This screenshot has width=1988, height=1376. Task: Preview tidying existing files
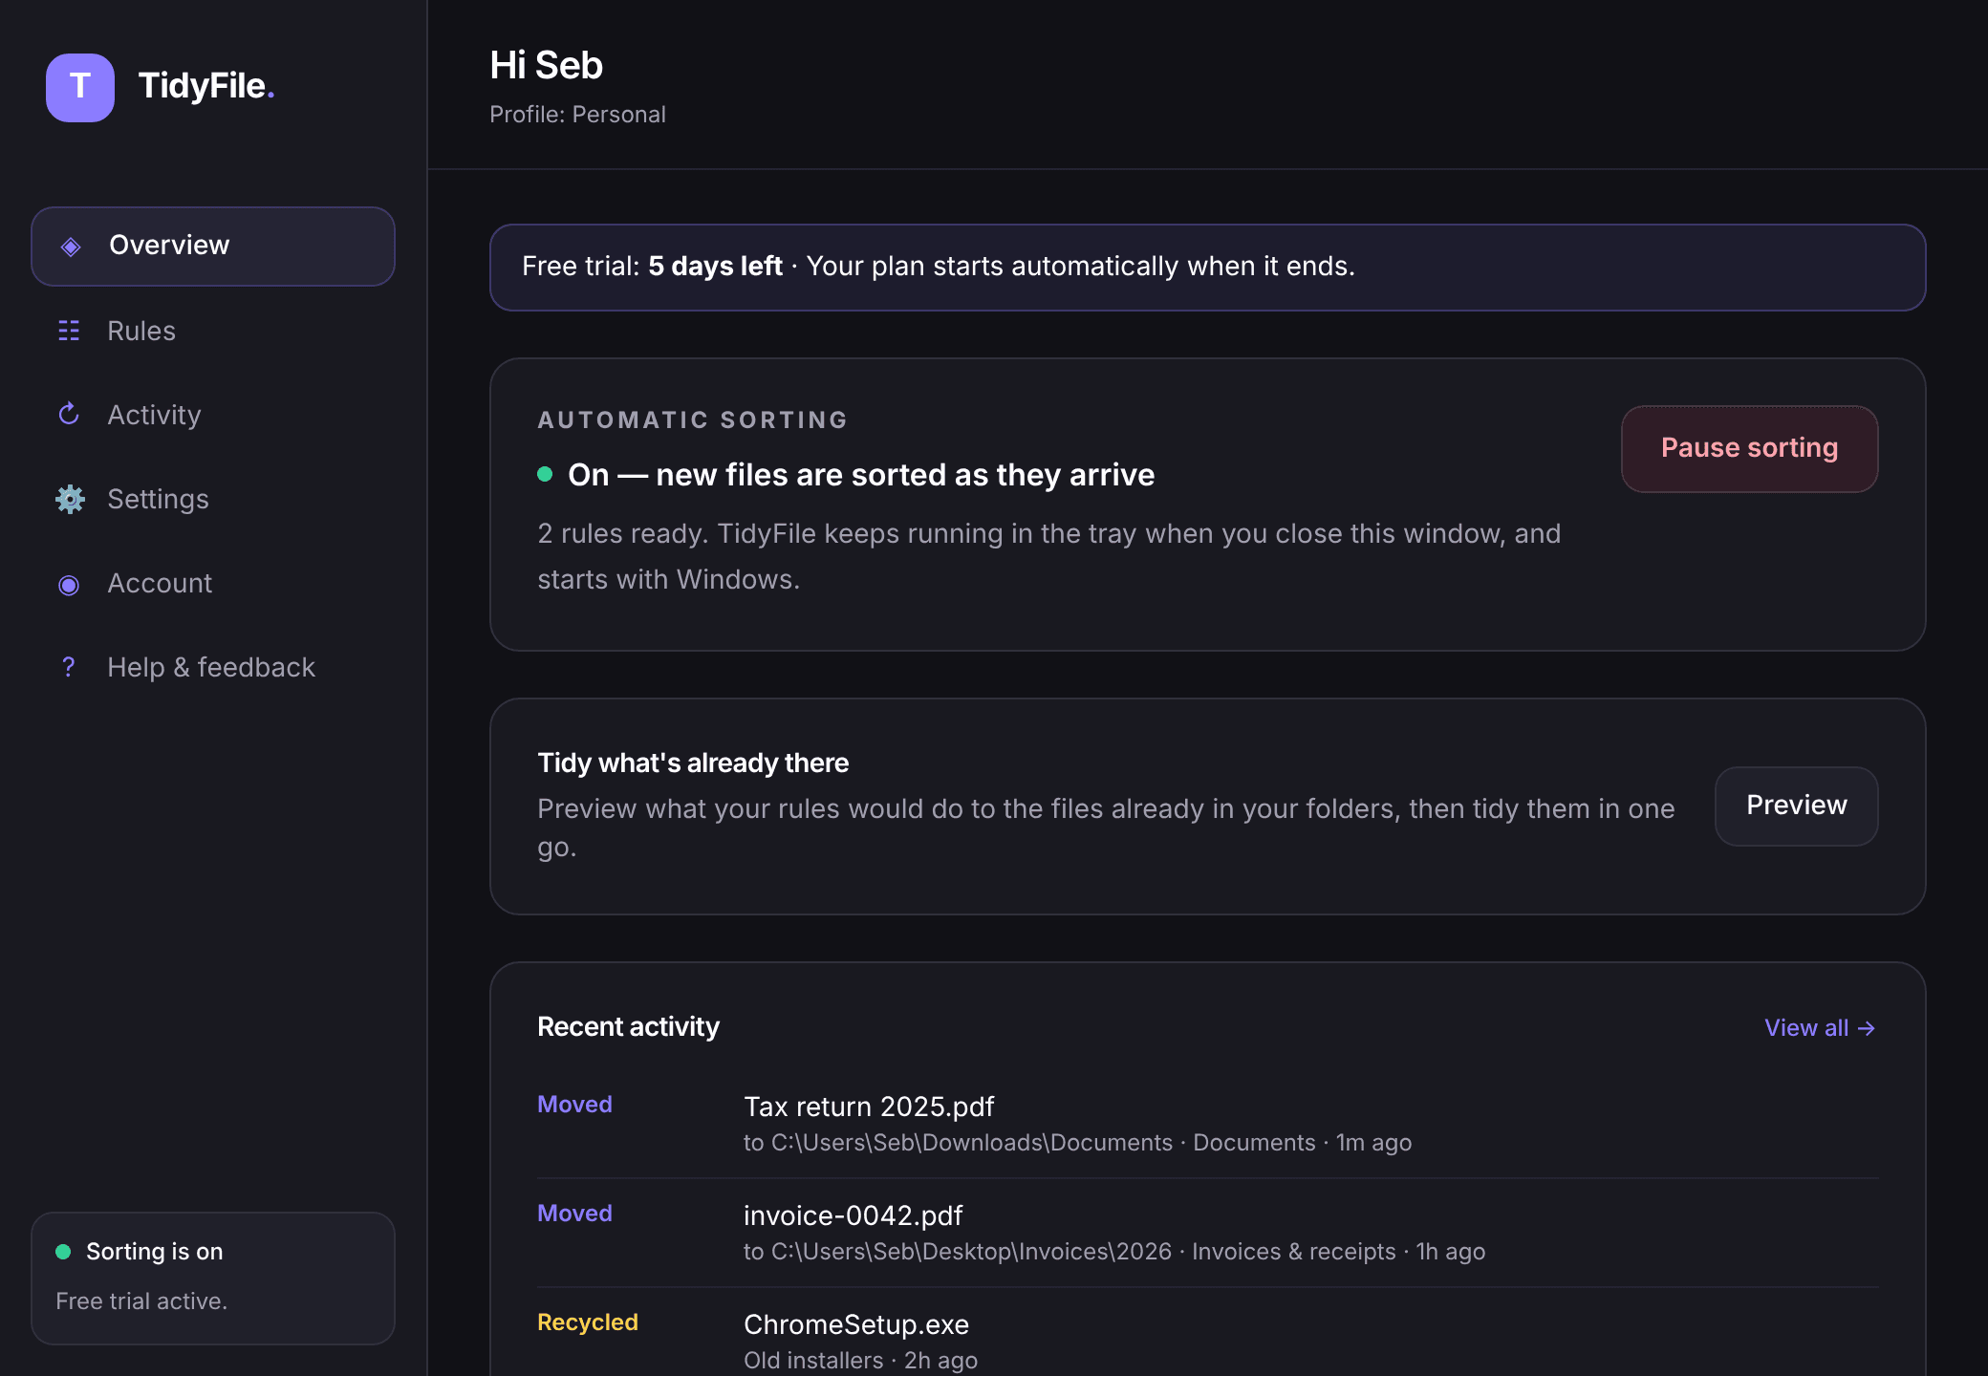point(1796,806)
